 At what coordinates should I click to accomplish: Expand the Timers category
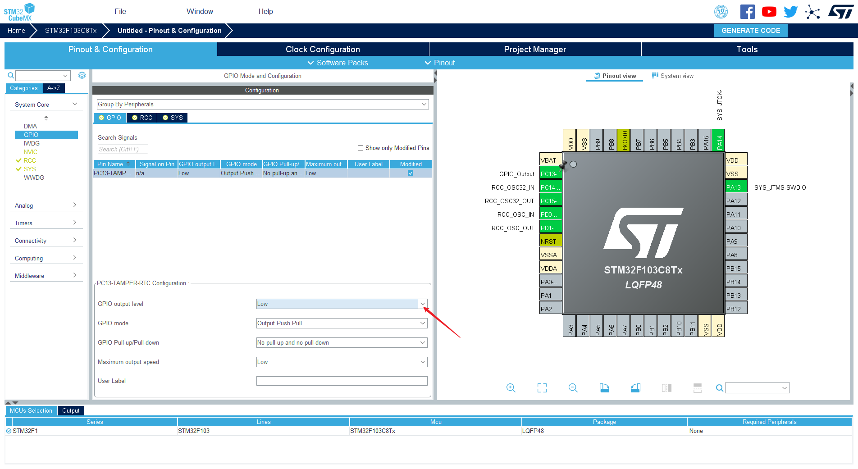coord(46,223)
